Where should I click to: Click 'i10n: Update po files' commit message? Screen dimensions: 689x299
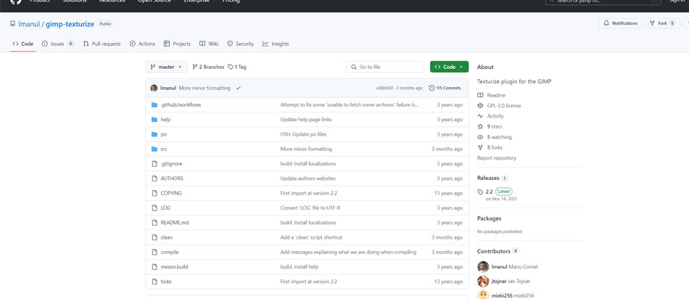tap(303, 134)
